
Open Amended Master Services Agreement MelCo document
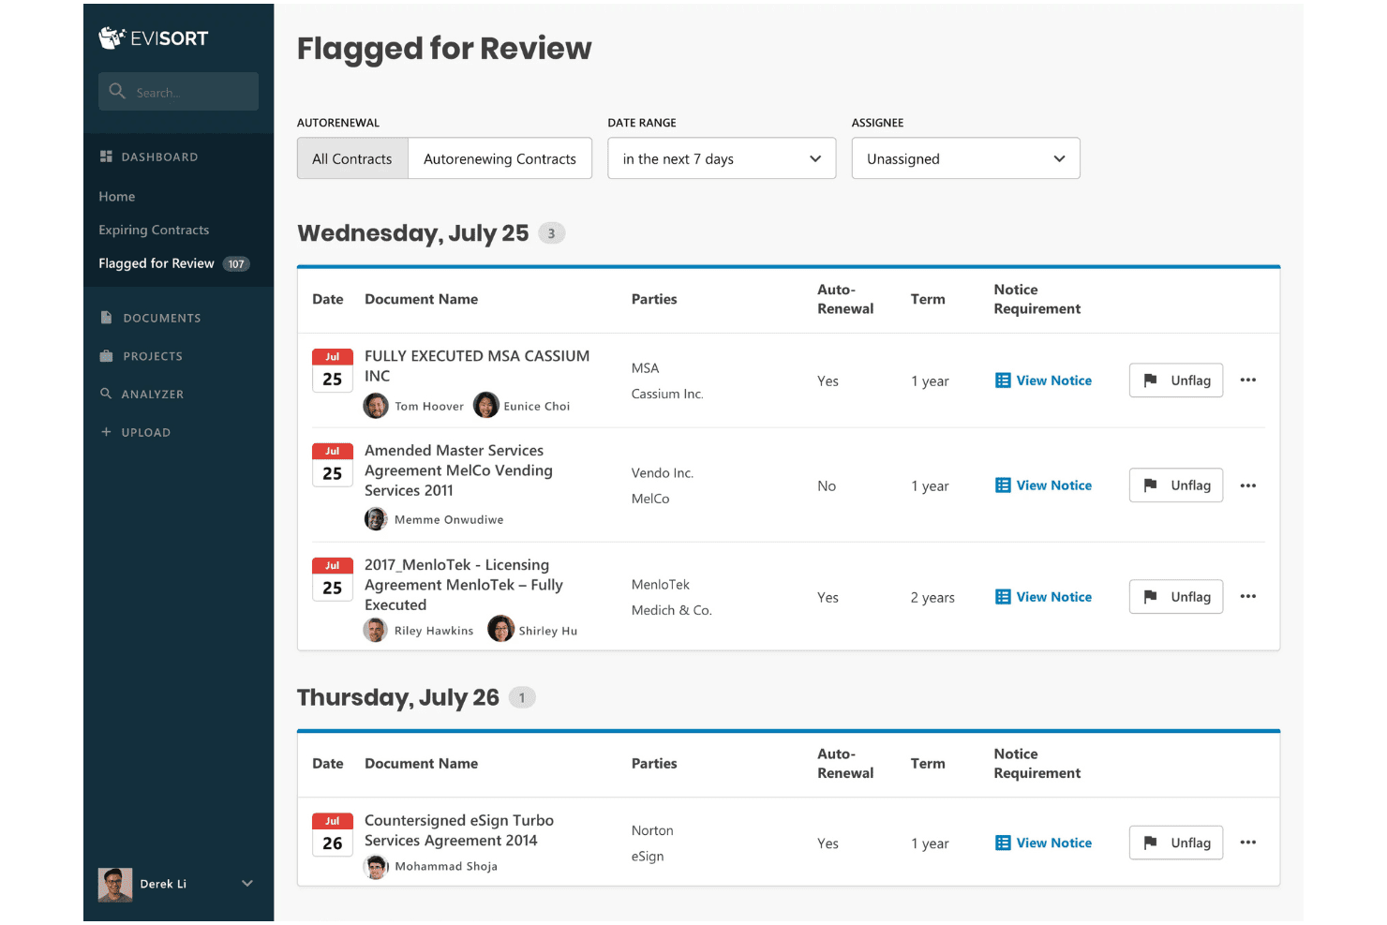(458, 470)
